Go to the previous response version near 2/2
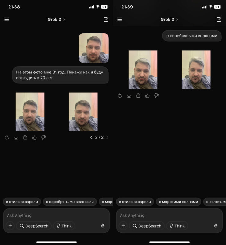Screen dimensions: 226x245 pyautogui.click(x=91, y=138)
